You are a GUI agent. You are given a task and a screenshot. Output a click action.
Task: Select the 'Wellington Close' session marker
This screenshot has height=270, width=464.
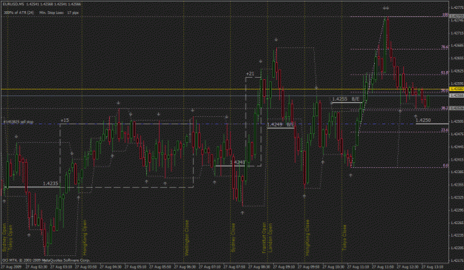(187, 237)
